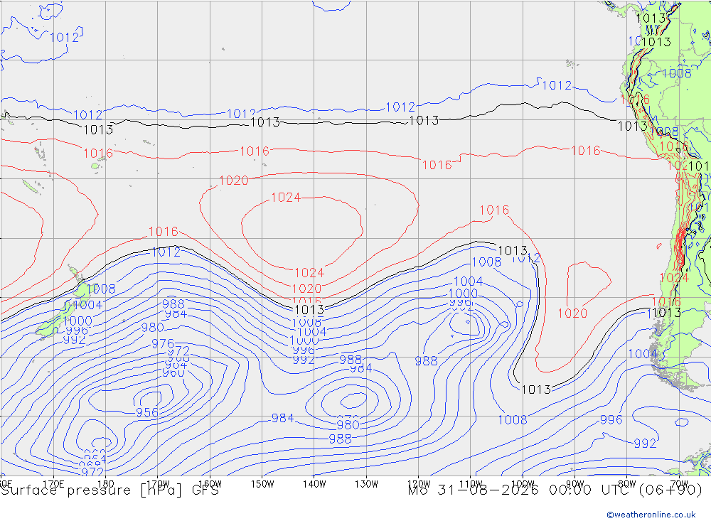This screenshot has height=521, width=711.
Task: Click the 1008 label over New Zealand
Action: click(101, 289)
